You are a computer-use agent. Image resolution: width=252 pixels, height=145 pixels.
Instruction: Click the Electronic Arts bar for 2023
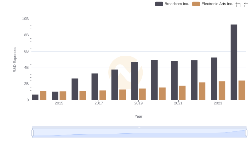pos(222,91)
